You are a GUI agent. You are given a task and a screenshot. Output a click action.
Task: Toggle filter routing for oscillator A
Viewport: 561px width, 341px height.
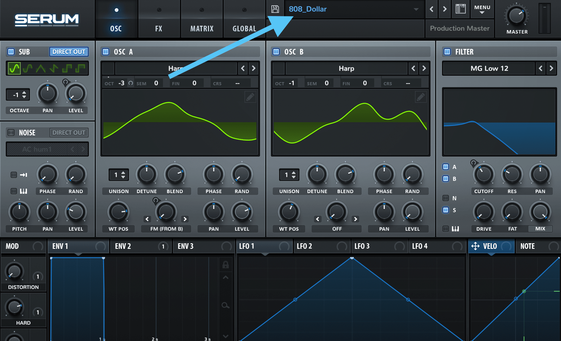click(446, 167)
